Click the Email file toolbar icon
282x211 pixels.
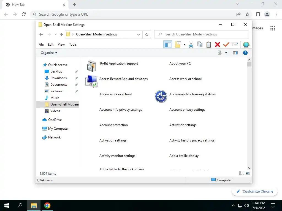pyautogui.click(x=235, y=45)
